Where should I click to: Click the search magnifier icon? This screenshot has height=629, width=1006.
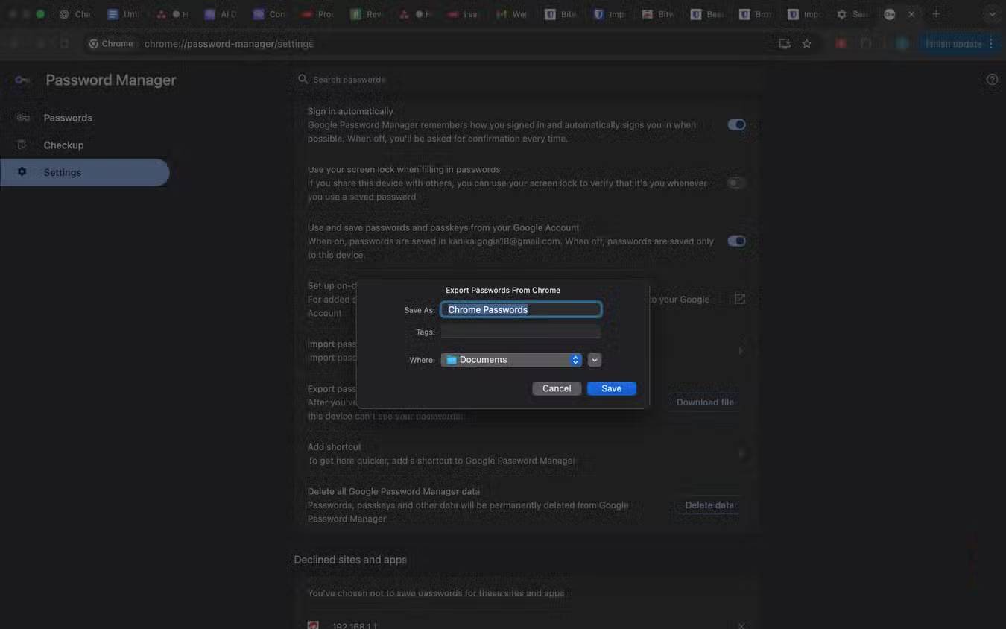click(x=303, y=79)
